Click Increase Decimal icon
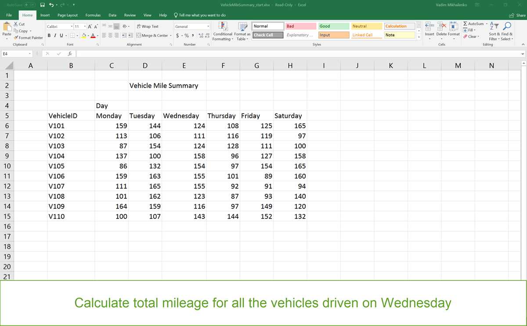 click(201, 36)
